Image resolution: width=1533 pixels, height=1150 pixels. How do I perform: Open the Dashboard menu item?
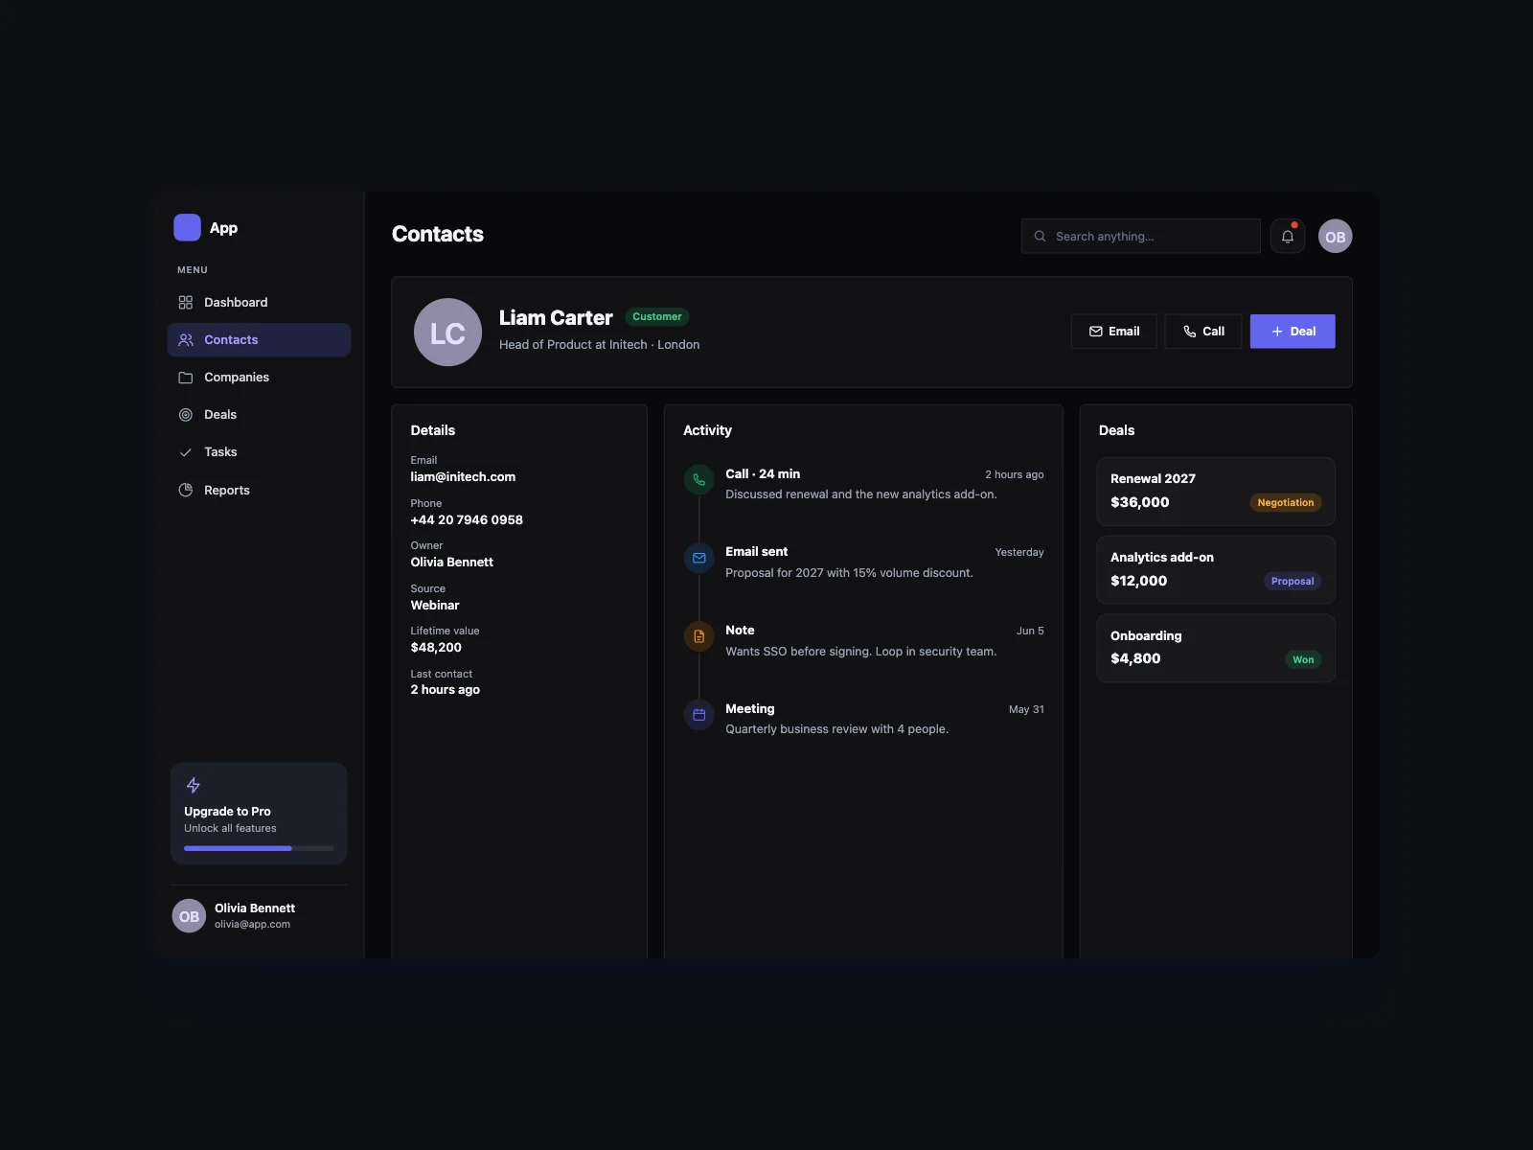259,302
